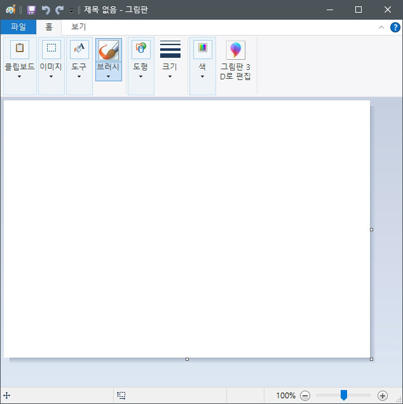Save the drawing with the floppy disk icon
403x404 pixels.
31,10
